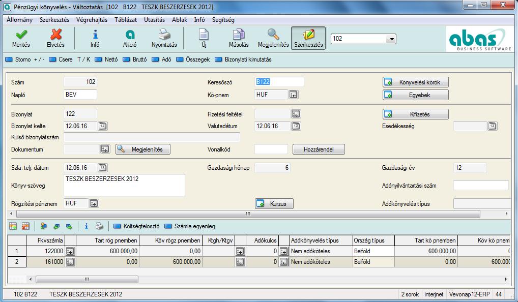518x302 pixels.
Task: Open the Szerkesztés menu
Action: pos(54,20)
